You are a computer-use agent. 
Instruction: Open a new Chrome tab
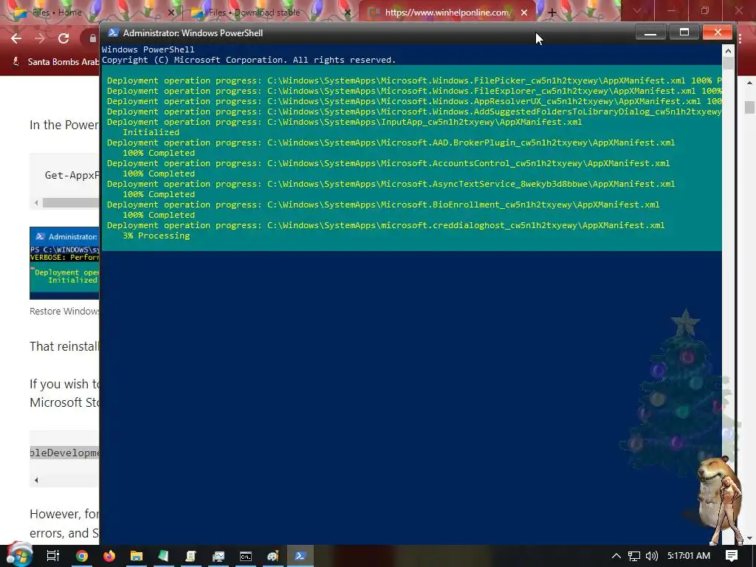(x=552, y=13)
